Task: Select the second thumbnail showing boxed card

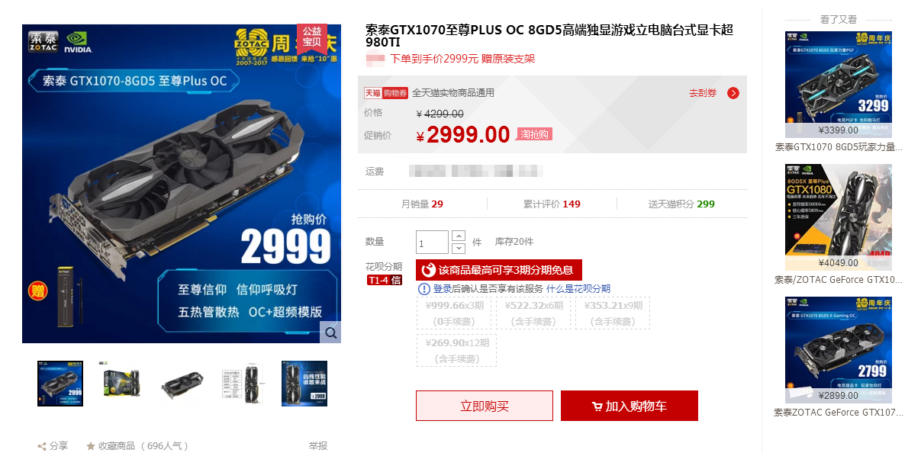Action: (x=121, y=383)
